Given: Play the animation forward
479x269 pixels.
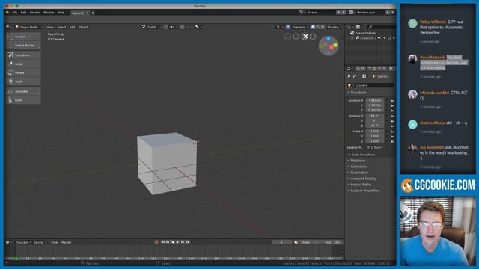Looking at the screenshot, I should point(177,242).
